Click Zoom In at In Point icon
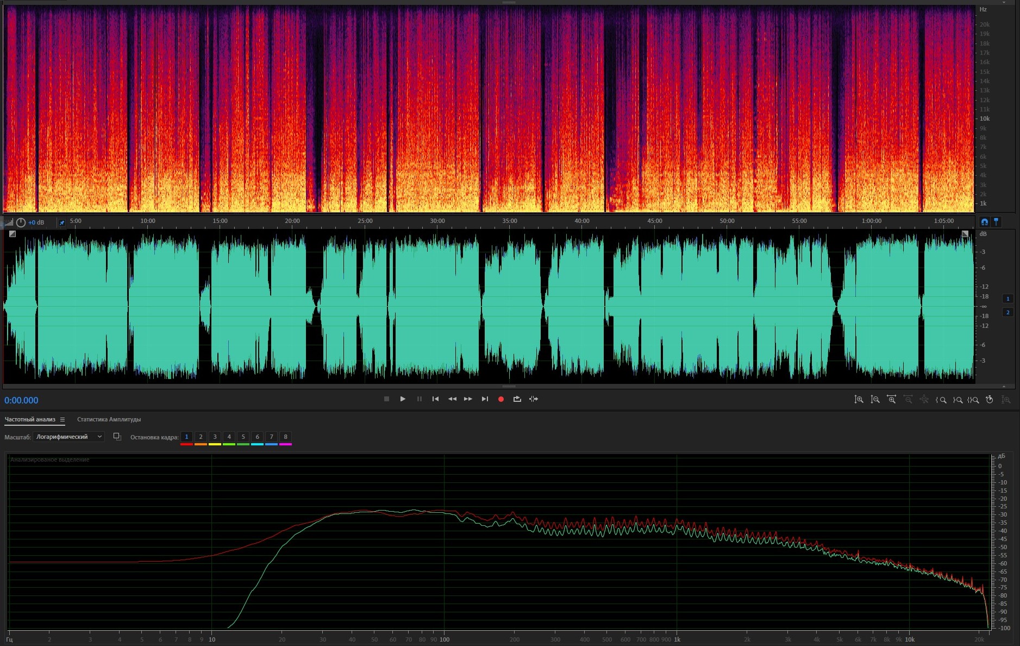Image resolution: width=1020 pixels, height=646 pixels. [x=941, y=400]
